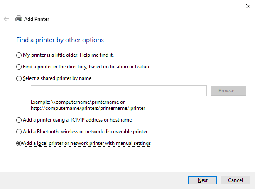Click the 'Find a printer by other options' heading

click(60, 40)
